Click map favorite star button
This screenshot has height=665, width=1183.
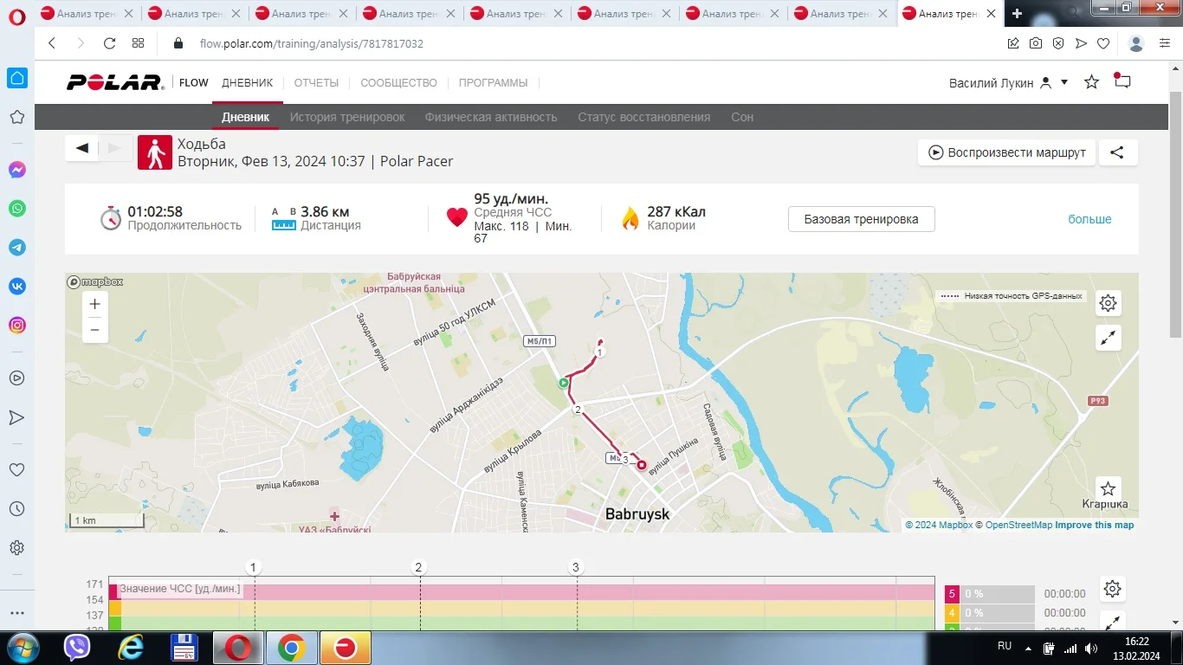[x=1108, y=489]
